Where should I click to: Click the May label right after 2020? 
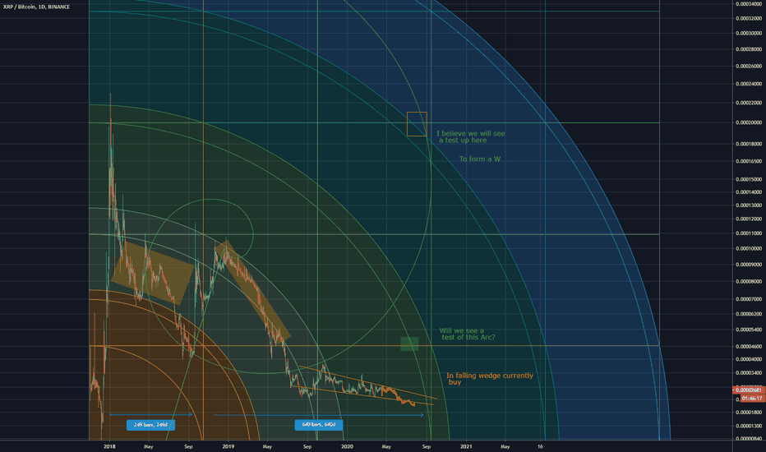point(386,446)
